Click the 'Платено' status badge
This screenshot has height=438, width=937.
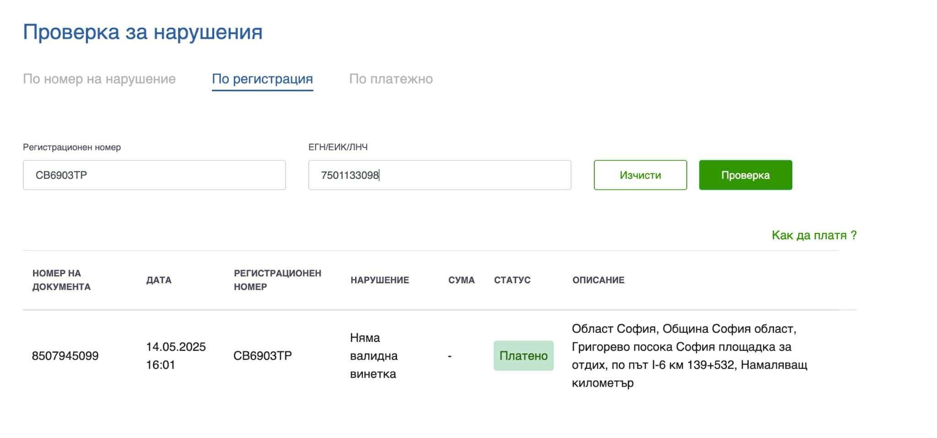coord(523,356)
